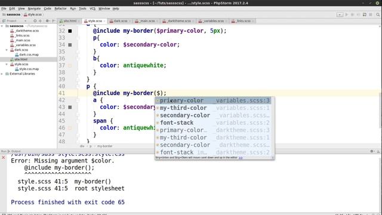Screen dimensions: 382x215
Task: Open the Refactor menu
Action: [60, 8]
